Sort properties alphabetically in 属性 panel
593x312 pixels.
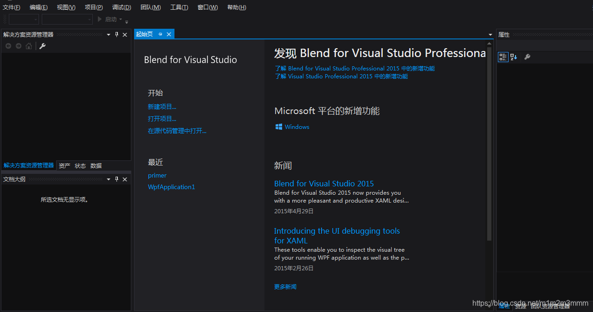click(x=514, y=57)
